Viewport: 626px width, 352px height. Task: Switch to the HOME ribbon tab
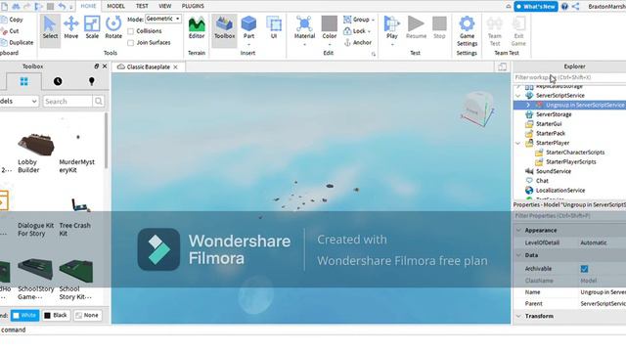(x=88, y=6)
